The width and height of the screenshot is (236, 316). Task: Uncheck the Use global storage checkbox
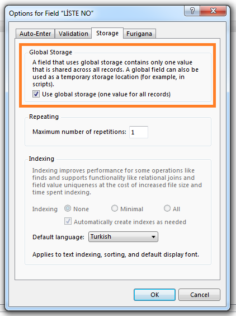[x=36, y=94]
